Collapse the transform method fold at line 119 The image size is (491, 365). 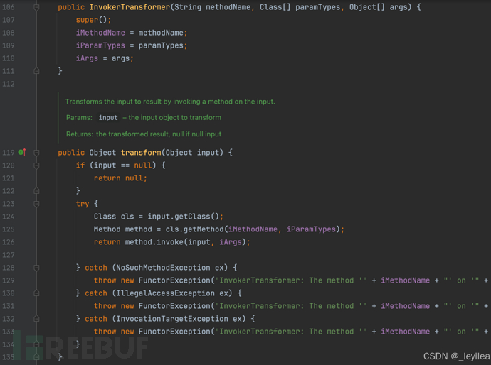[x=36, y=153]
